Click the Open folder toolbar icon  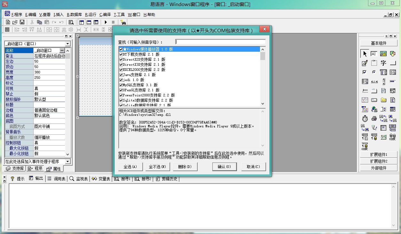15,22
